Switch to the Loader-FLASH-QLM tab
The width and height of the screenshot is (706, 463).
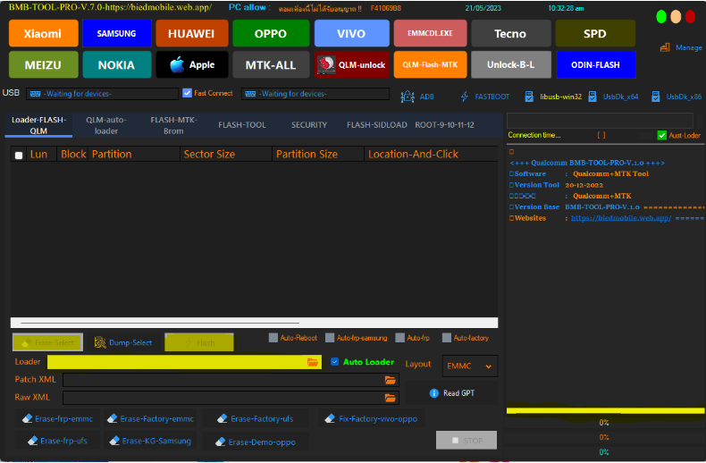coord(38,125)
